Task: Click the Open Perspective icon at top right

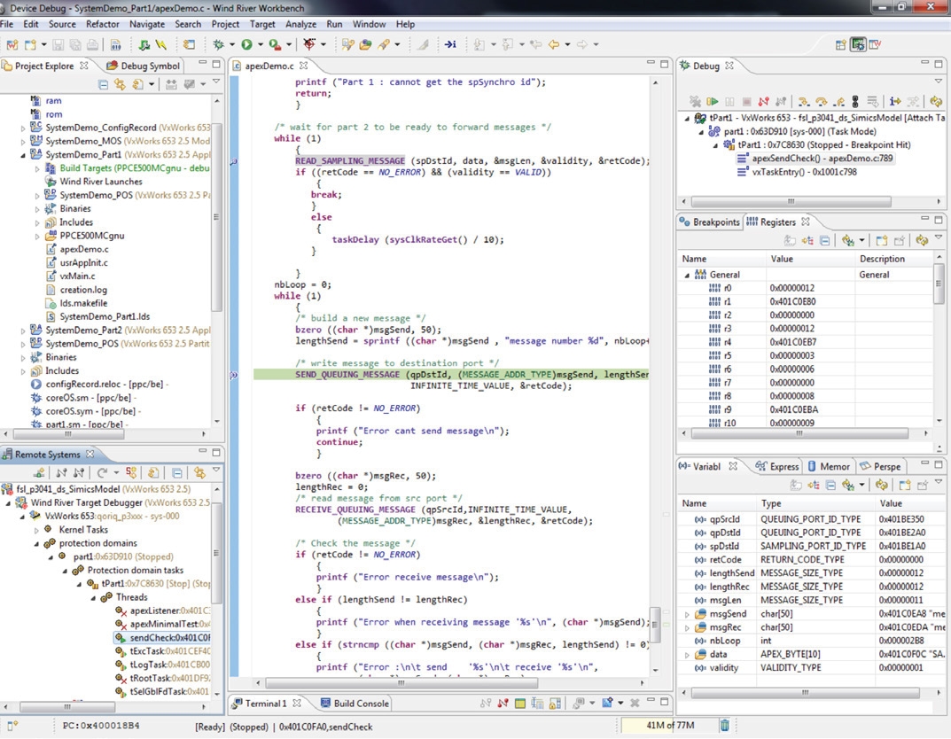Action: (840, 44)
